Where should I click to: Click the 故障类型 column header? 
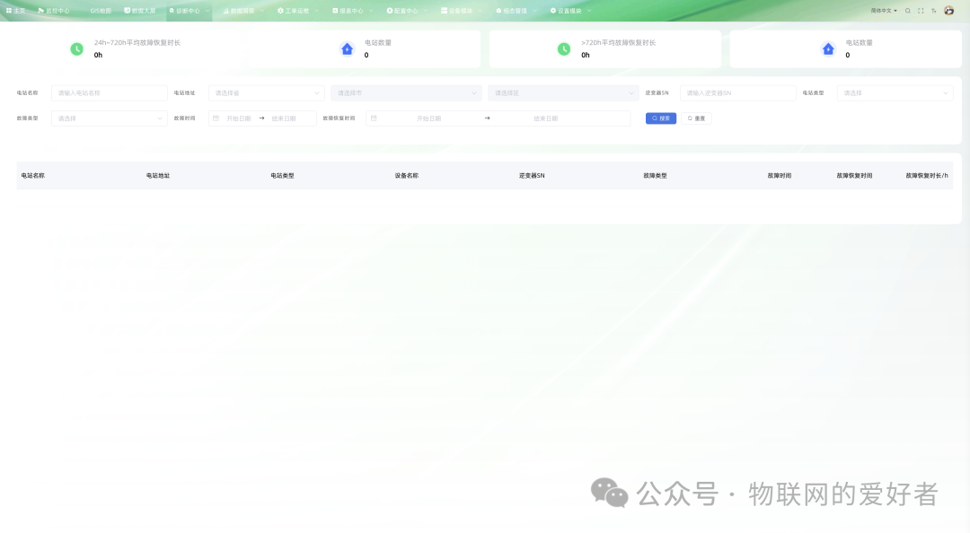655,176
